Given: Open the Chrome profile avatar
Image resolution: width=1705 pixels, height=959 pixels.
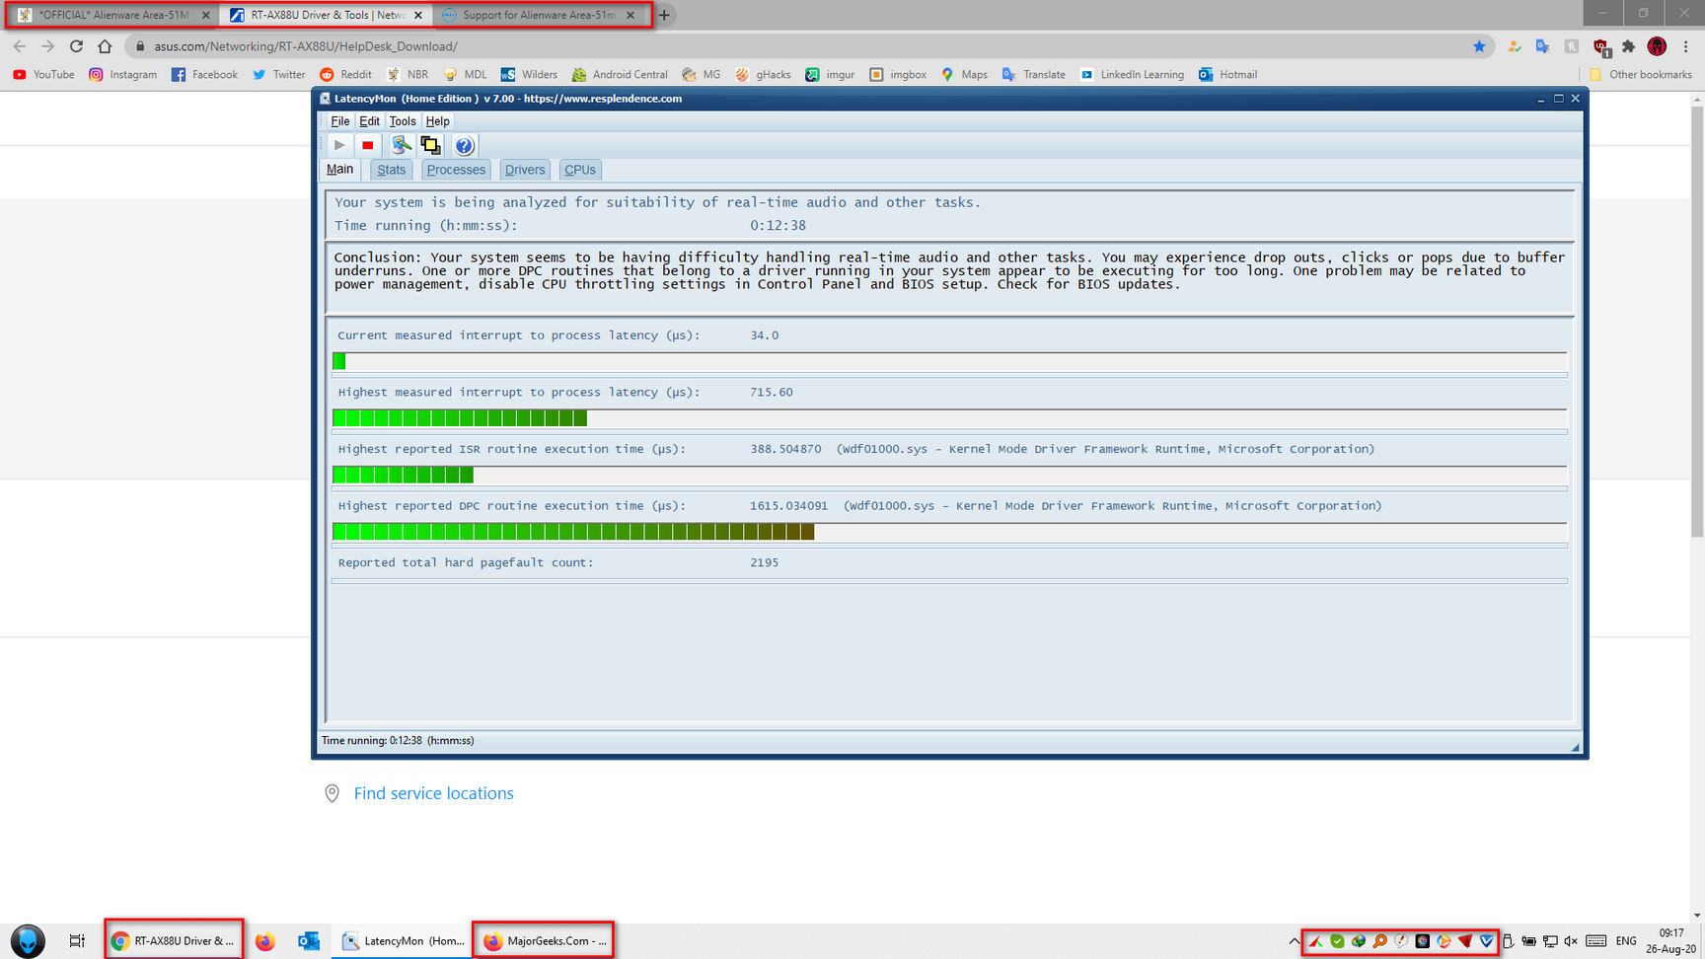Looking at the screenshot, I should click(x=1658, y=46).
